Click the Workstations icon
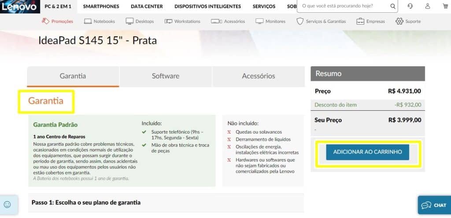The width and height of the screenshot is (451, 218). (x=168, y=21)
